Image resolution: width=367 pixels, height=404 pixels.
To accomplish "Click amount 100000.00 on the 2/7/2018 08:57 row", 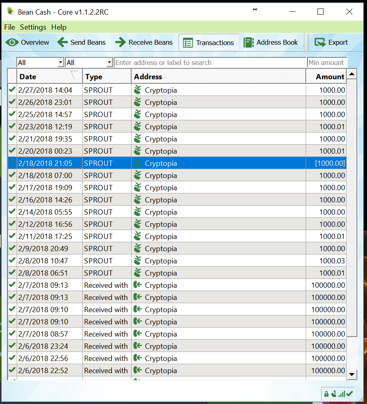I will coord(328,334).
